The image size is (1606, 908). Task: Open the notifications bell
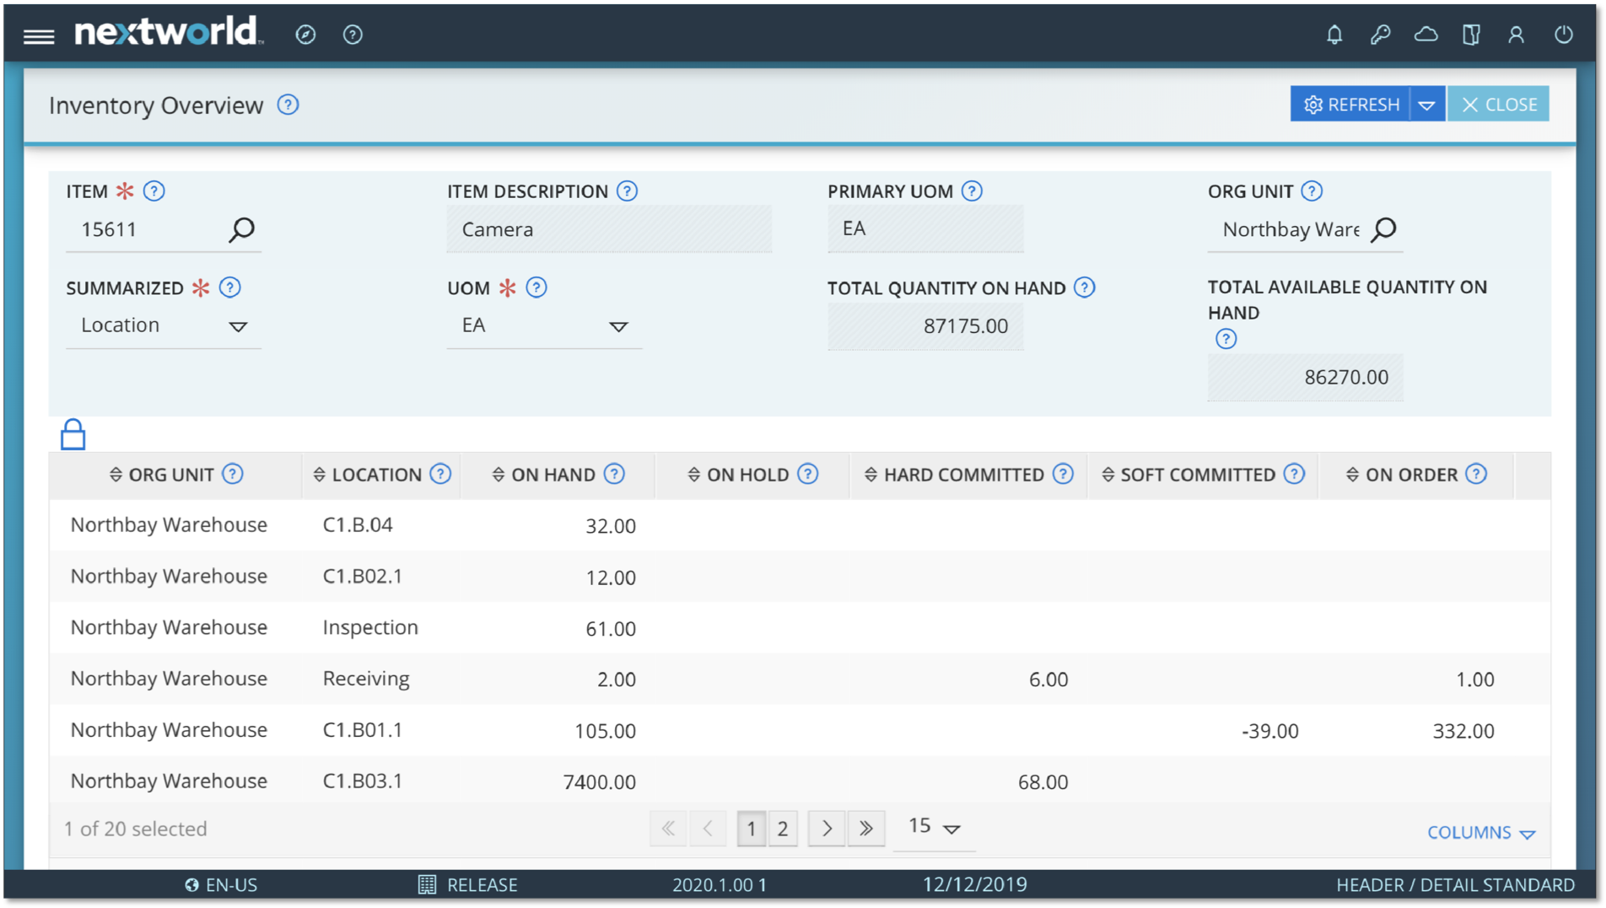tap(1334, 35)
